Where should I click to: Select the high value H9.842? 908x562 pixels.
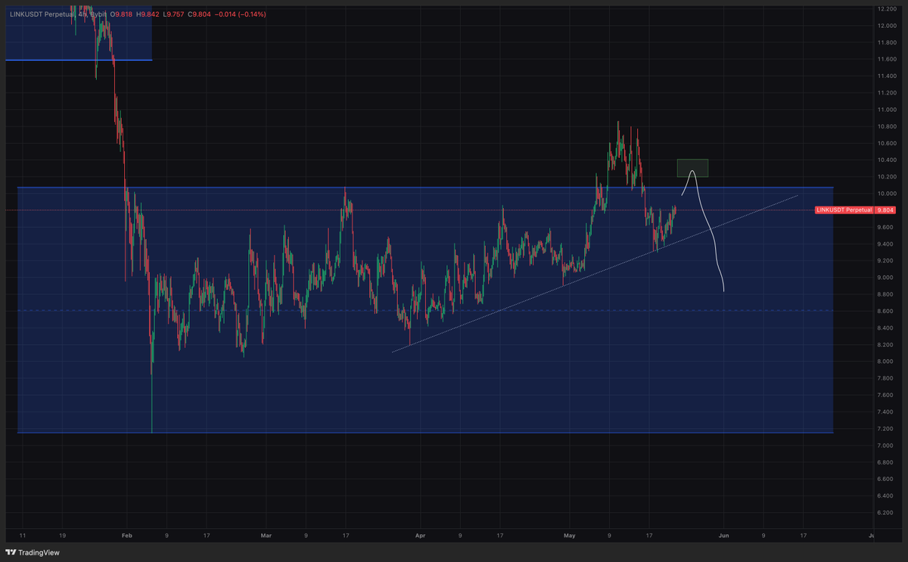coord(148,13)
